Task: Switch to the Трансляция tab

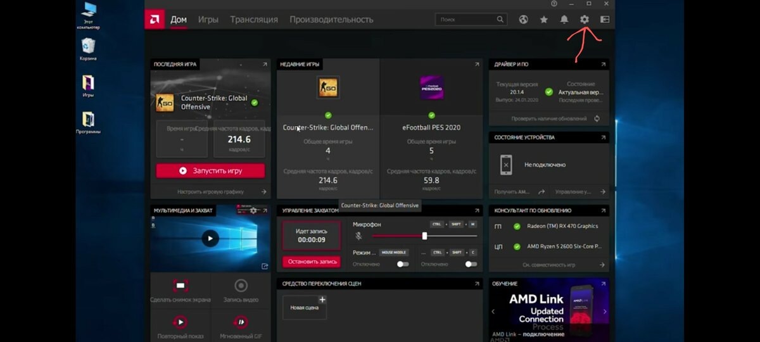Action: point(254,20)
